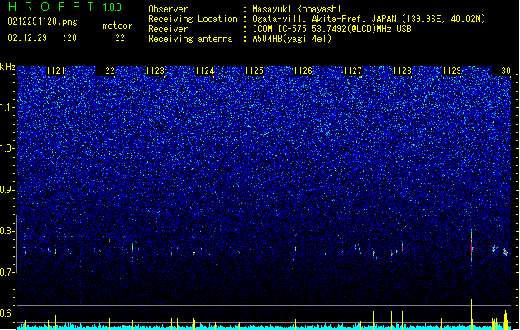Click the Ogata-vill. Akita-Pref. JAPAN location text
The height and width of the screenshot is (330, 520).
369,19
